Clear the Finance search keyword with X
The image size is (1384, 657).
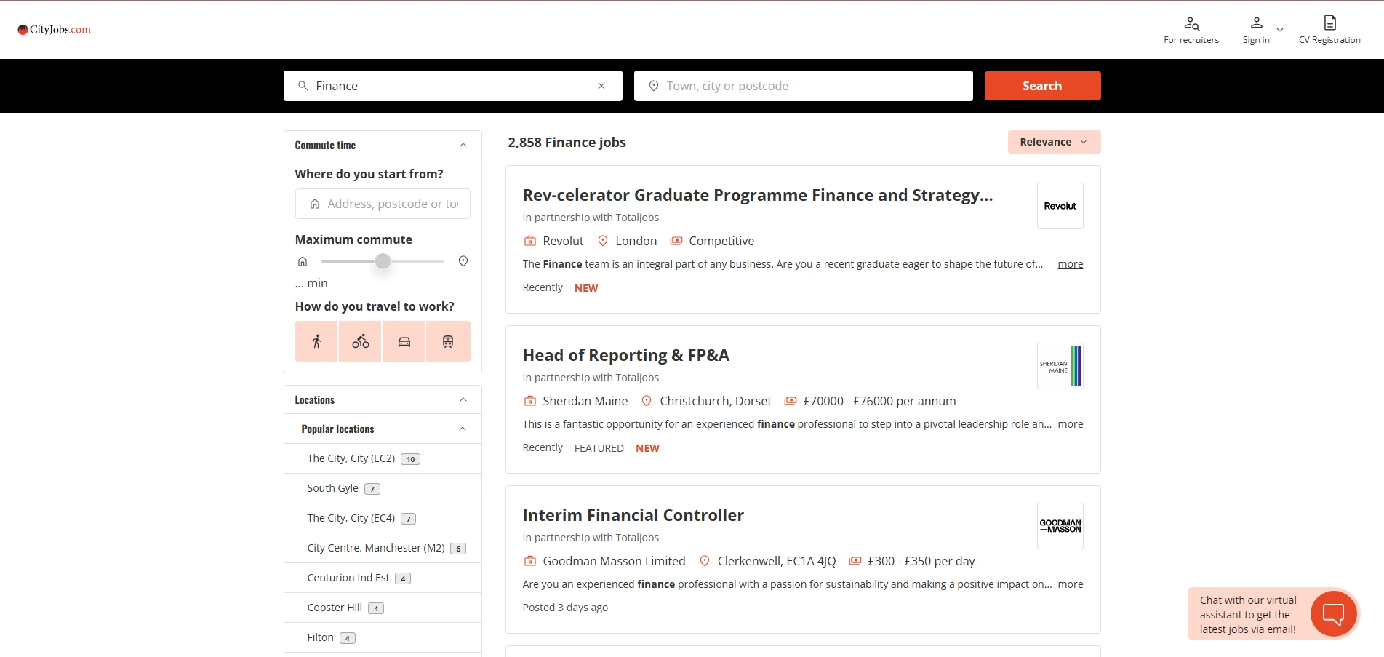click(x=601, y=86)
